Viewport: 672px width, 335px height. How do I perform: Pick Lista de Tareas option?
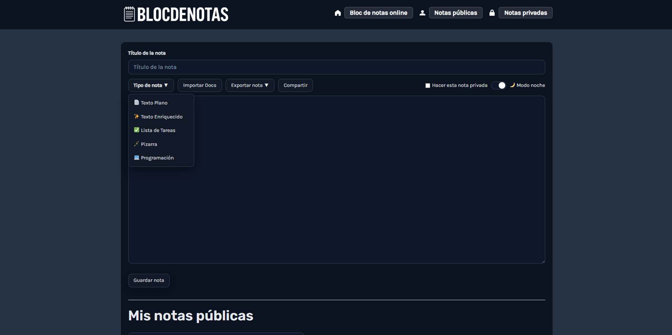pyautogui.click(x=161, y=130)
